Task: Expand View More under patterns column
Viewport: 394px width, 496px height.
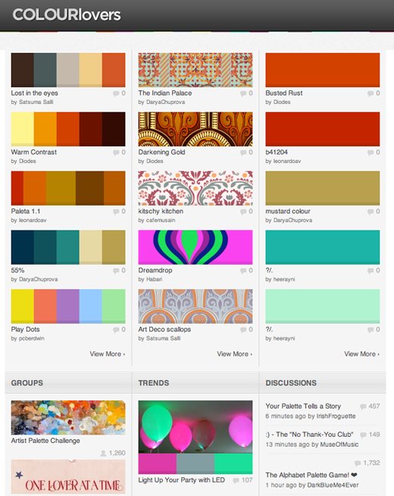Action: pos(235,354)
